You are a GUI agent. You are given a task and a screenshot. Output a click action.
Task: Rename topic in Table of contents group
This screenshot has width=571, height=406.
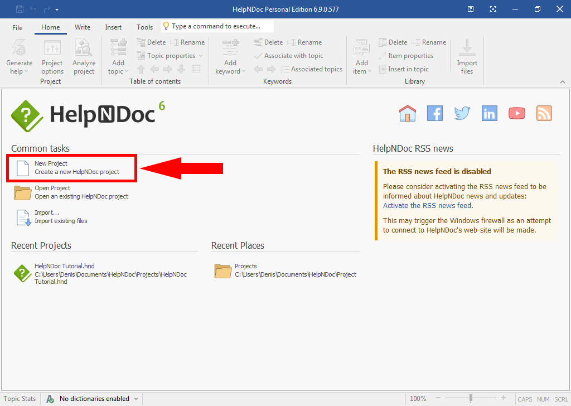point(187,42)
